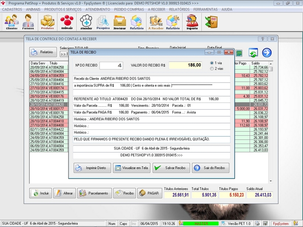
Task: Click the table scrollbar down arrow
Action: (x=271, y=181)
